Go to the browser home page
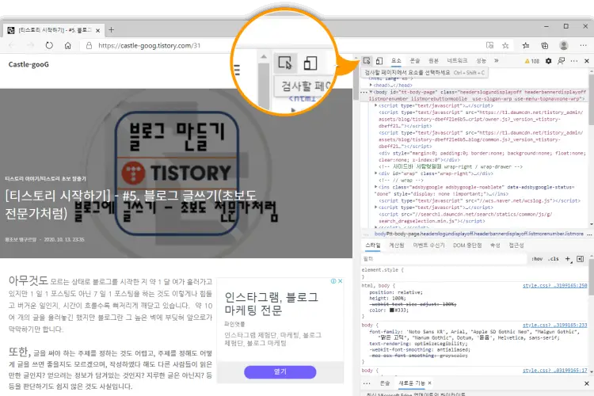 pos(68,45)
